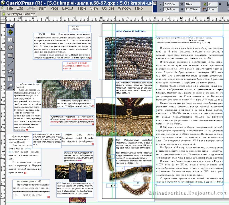The height and width of the screenshot is (205, 229).
Task: Select the Zoom magnifier tool
Action: pos(10,86)
